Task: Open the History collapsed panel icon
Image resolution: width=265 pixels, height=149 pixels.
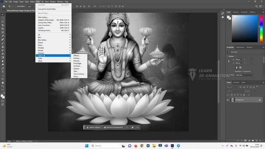Action: point(223,13)
